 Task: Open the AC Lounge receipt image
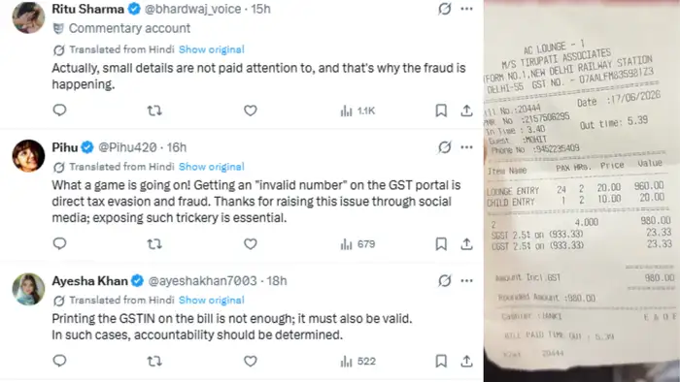tap(582, 191)
